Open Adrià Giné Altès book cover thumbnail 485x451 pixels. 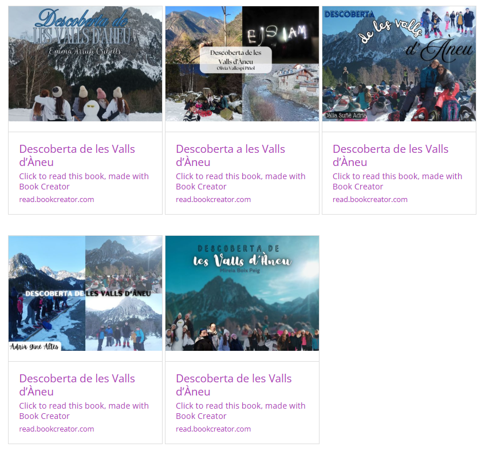[x=85, y=293]
